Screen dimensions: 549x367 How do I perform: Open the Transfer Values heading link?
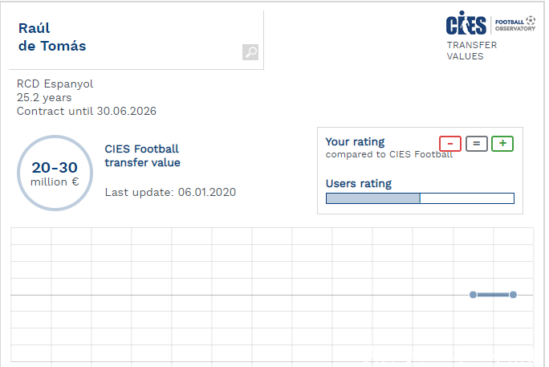tap(471, 51)
